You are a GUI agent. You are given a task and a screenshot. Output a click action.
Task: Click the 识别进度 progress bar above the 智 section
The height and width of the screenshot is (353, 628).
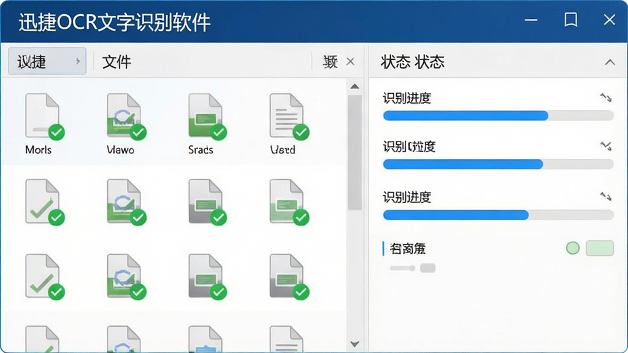[498, 215]
